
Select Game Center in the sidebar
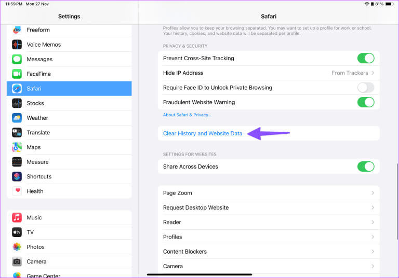(x=69, y=274)
